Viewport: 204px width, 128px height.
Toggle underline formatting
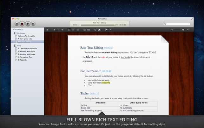pyautogui.click(x=62, y=30)
